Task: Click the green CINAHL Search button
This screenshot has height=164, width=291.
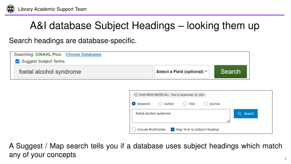Action: [x=230, y=71]
